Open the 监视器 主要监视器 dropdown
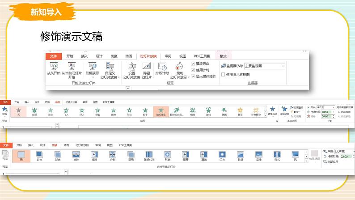Image resolution: width=355 pixels, height=200 pixels. [x=264, y=66]
